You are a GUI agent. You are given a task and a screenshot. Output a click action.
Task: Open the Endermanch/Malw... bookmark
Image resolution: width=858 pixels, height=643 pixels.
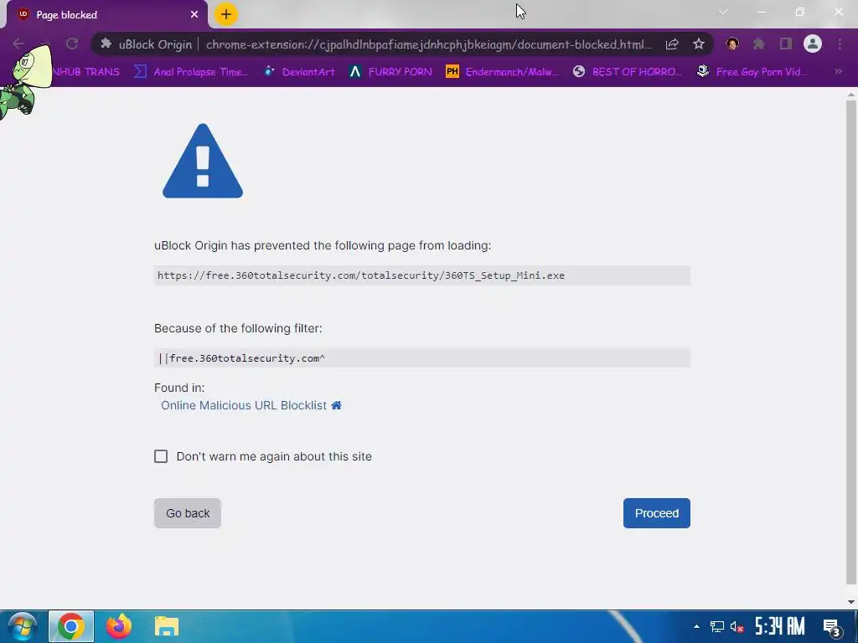(x=503, y=72)
